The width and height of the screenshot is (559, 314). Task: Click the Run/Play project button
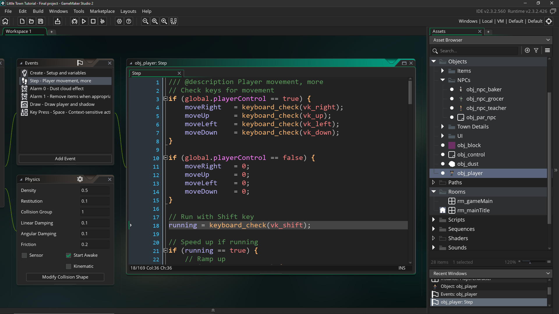(84, 21)
